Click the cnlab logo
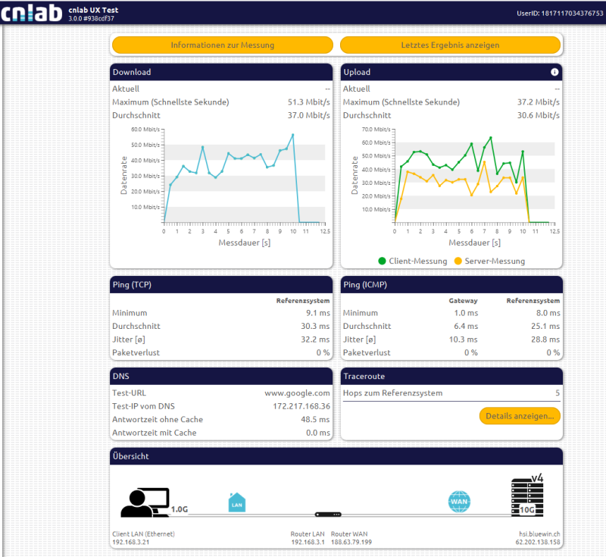This screenshot has width=606, height=557. click(x=32, y=12)
